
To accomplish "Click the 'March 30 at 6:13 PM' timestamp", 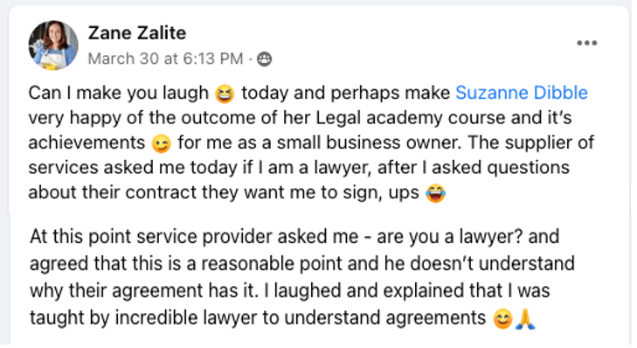I will tap(165, 59).
